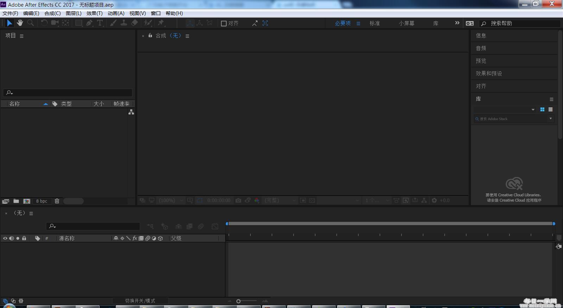Open the 合成 viewer panel menu
The width and height of the screenshot is (563, 308).
coord(188,36)
